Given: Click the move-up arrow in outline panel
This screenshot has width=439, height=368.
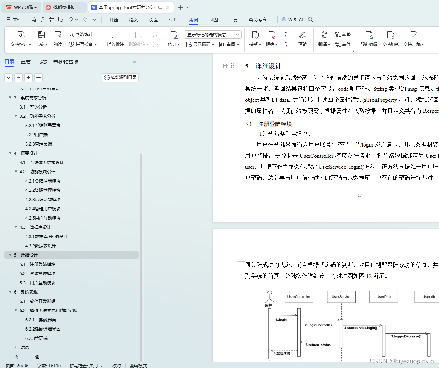Looking at the screenshot, I should coord(18,77).
